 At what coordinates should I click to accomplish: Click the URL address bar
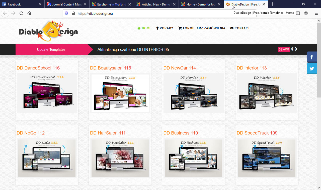pos(150,13)
